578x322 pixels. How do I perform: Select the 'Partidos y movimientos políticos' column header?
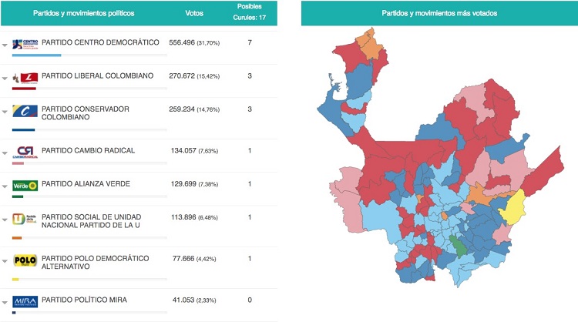click(74, 13)
